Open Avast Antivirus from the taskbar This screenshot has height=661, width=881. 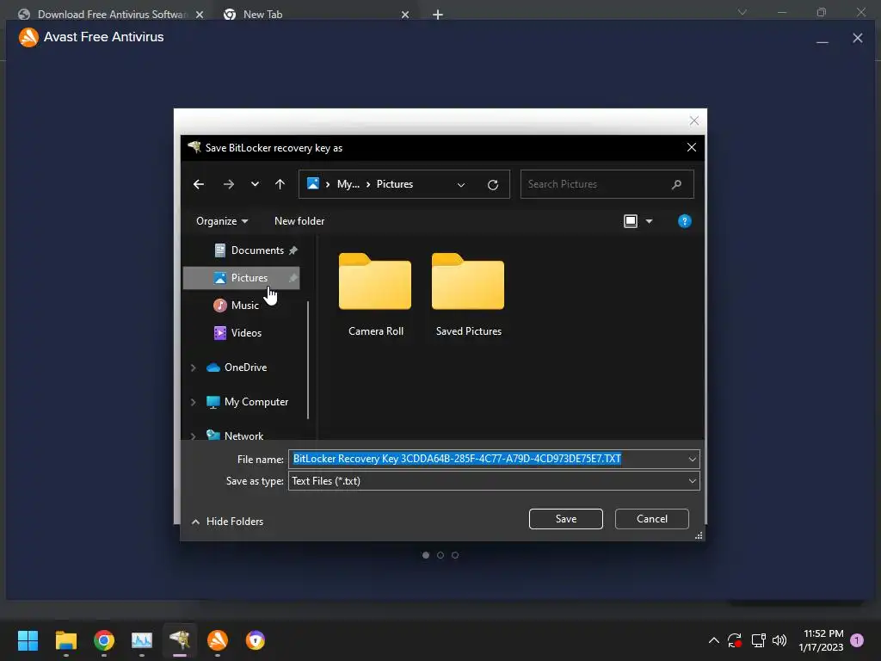click(x=218, y=640)
